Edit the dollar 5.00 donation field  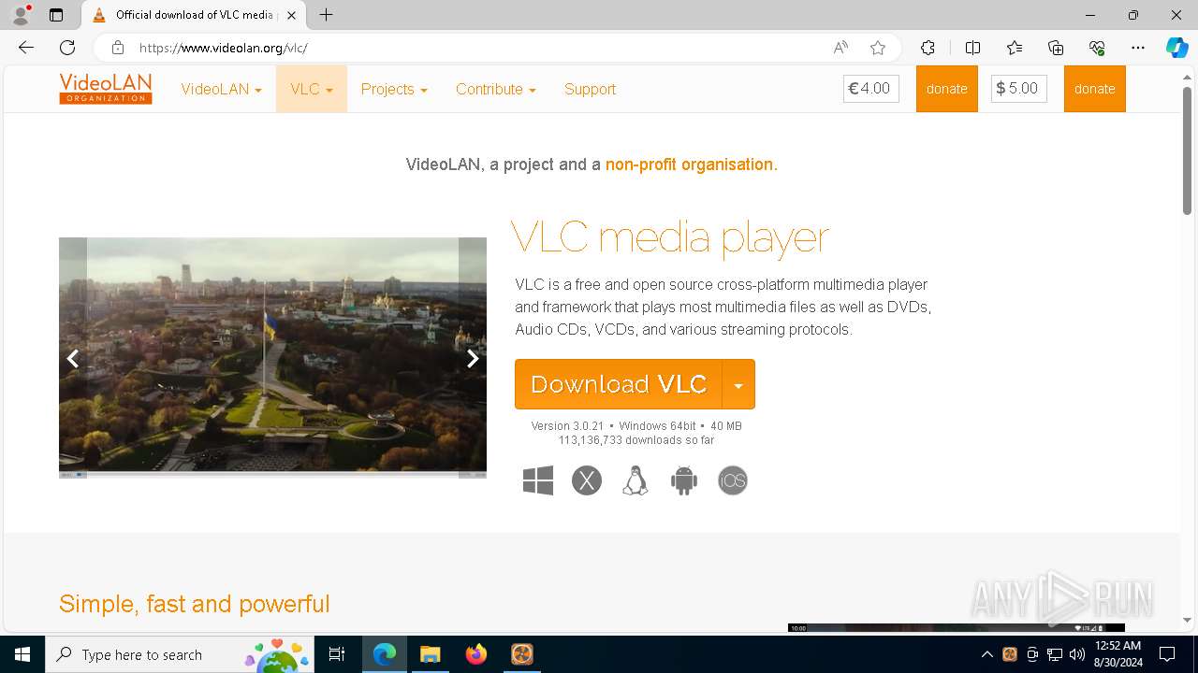pyautogui.click(x=1019, y=89)
